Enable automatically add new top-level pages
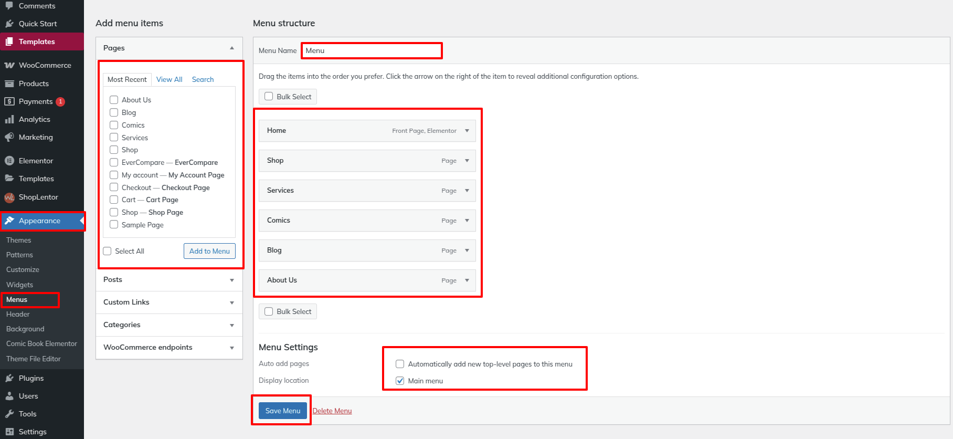 (400, 364)
